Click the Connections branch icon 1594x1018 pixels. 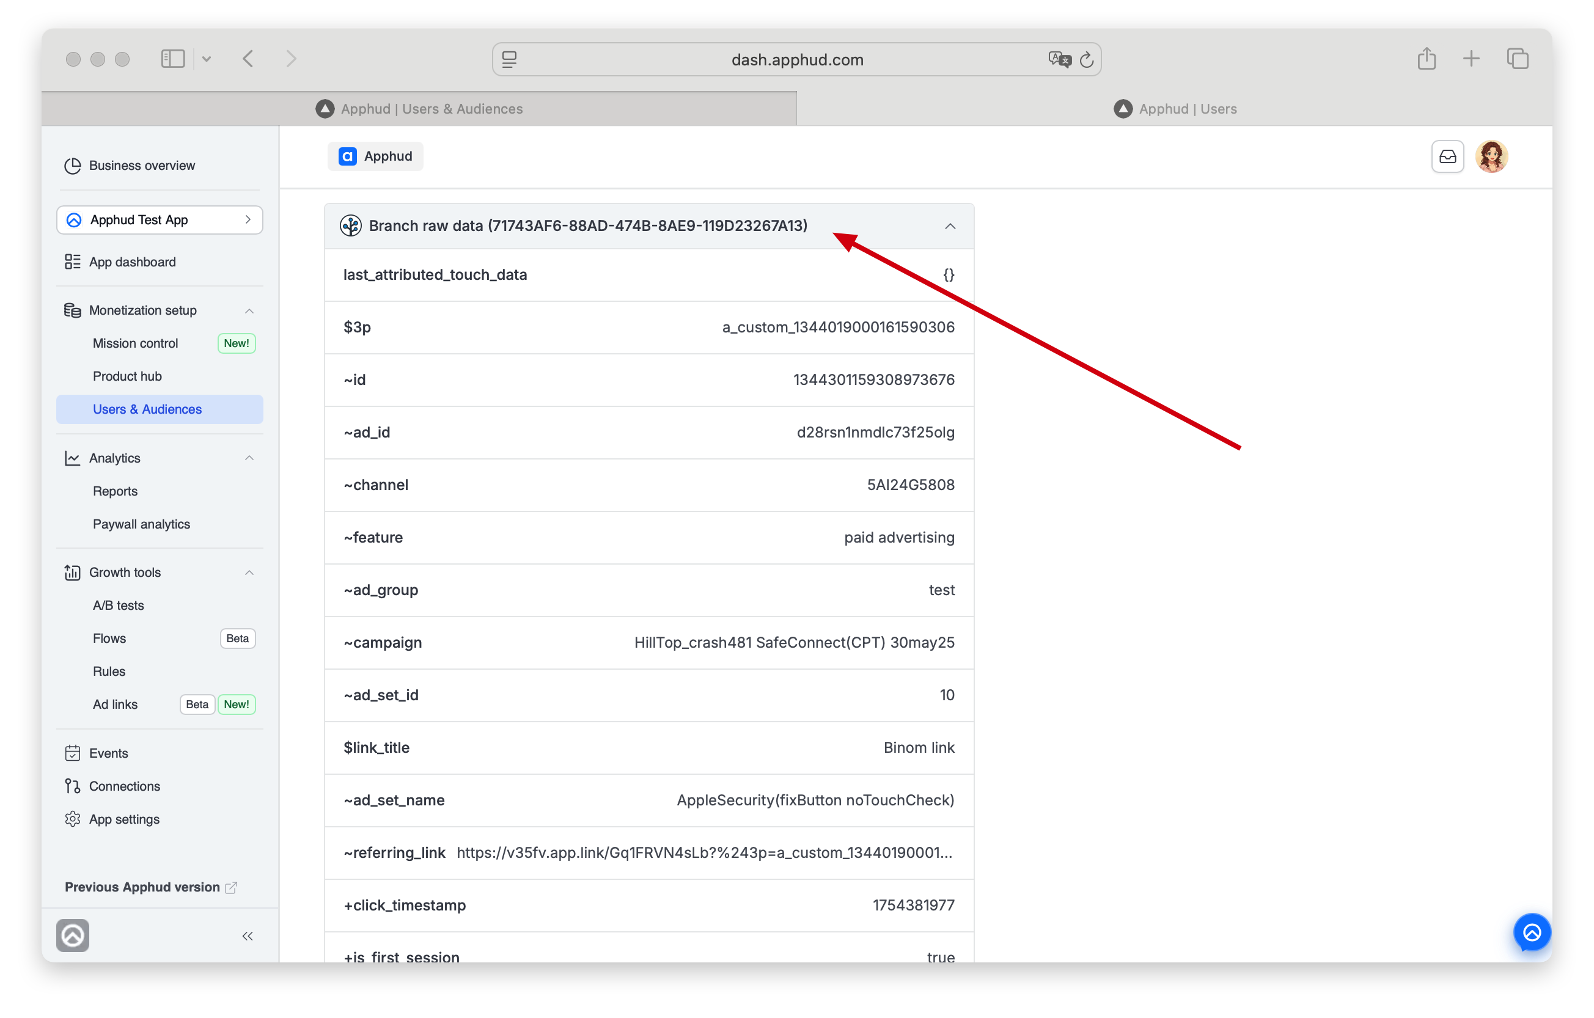click(72, 786)
